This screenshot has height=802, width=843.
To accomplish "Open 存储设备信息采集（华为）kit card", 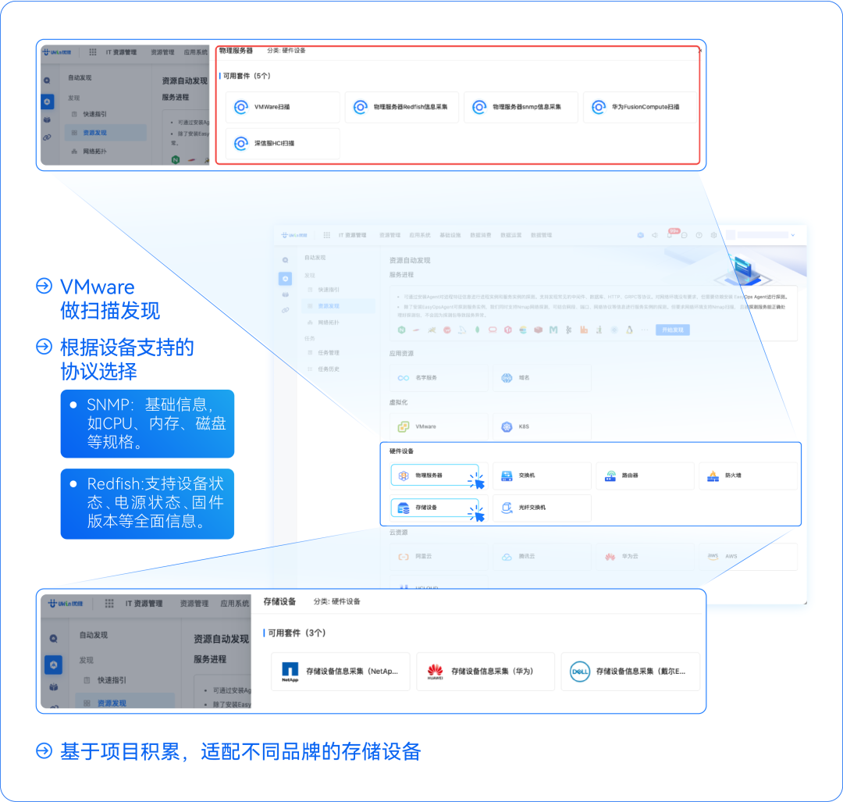I will point(486,672).
